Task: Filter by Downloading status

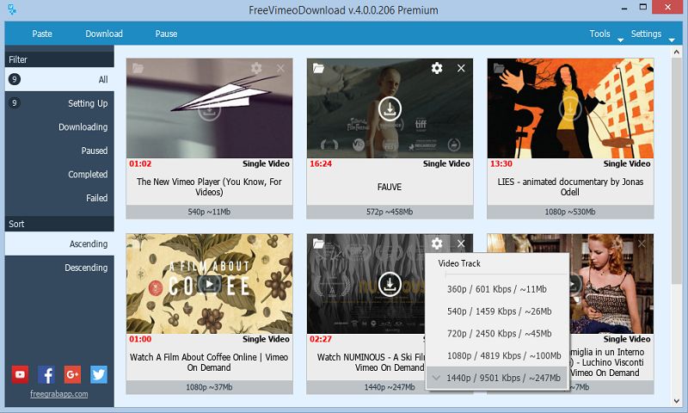Action: [59, 126]
